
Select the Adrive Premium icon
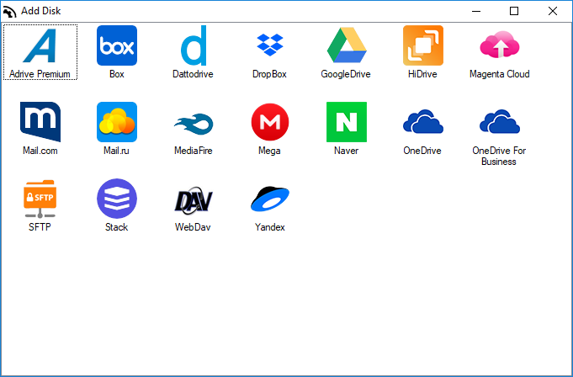[40, 46]
